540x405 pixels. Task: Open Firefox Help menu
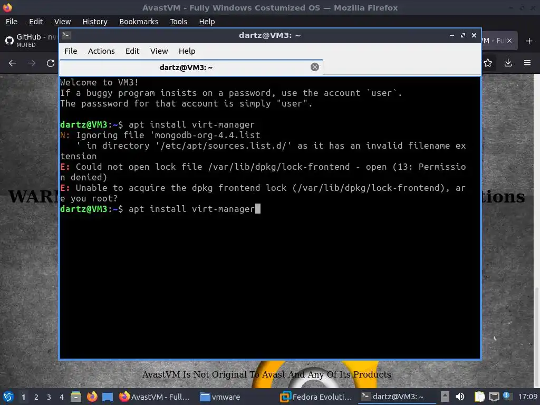click(207, 22)
